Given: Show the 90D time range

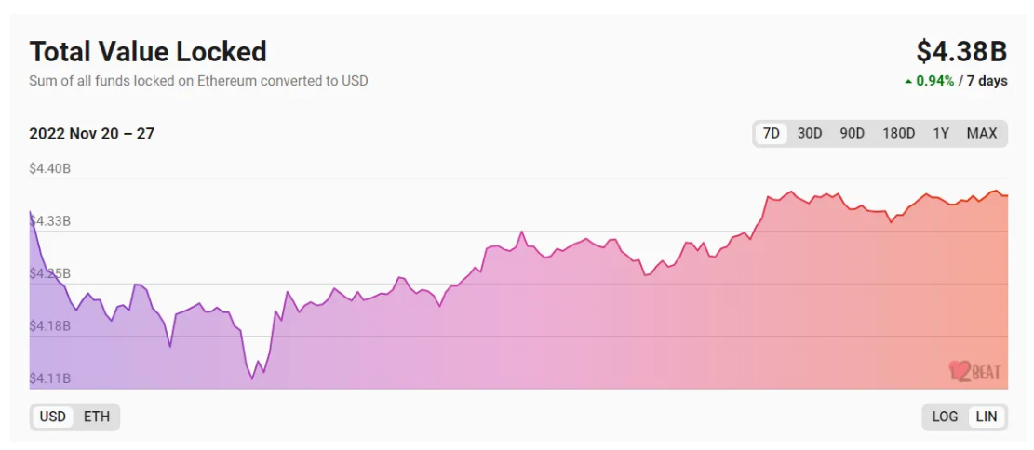Looking at the screenshot, I should click(x=852, y=133).
